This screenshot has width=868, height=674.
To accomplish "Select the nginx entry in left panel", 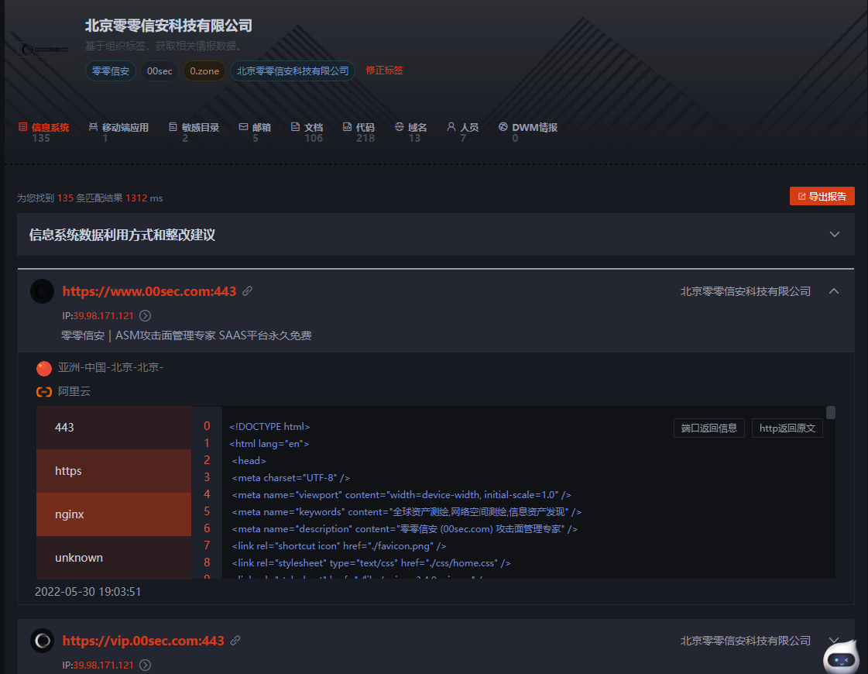I will [114, 514].
